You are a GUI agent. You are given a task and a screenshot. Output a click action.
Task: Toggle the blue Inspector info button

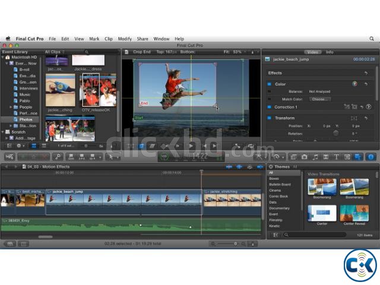pos(370,157)
